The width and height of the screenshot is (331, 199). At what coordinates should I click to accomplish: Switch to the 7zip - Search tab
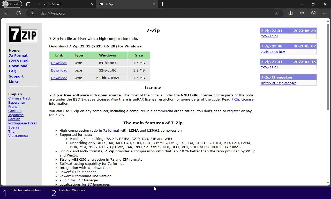(66, 4)
